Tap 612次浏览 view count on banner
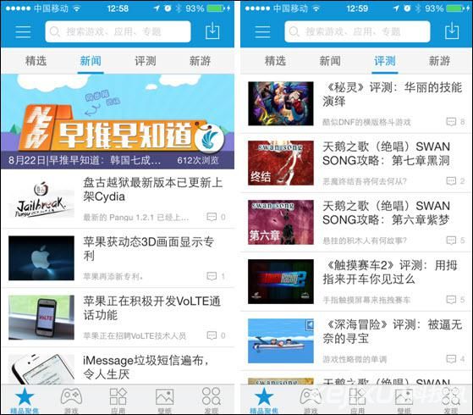 tap(198, 160)
